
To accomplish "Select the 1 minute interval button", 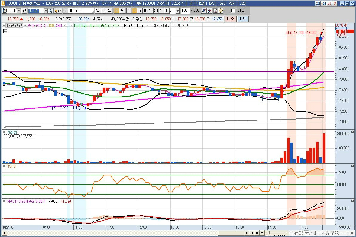I will (x=129, y=11).
